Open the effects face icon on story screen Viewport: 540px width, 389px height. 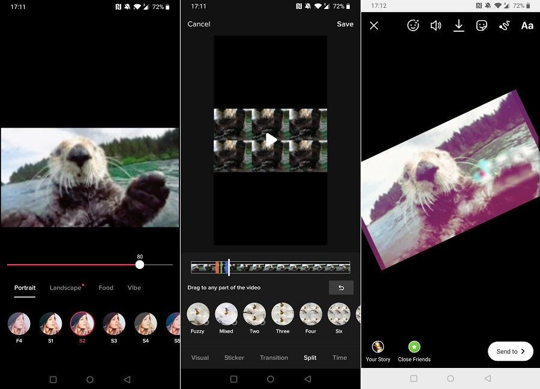click(413, 26)
